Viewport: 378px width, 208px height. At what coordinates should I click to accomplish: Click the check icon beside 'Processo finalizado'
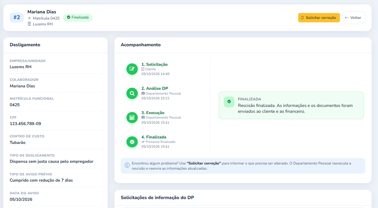pos(143,142)
